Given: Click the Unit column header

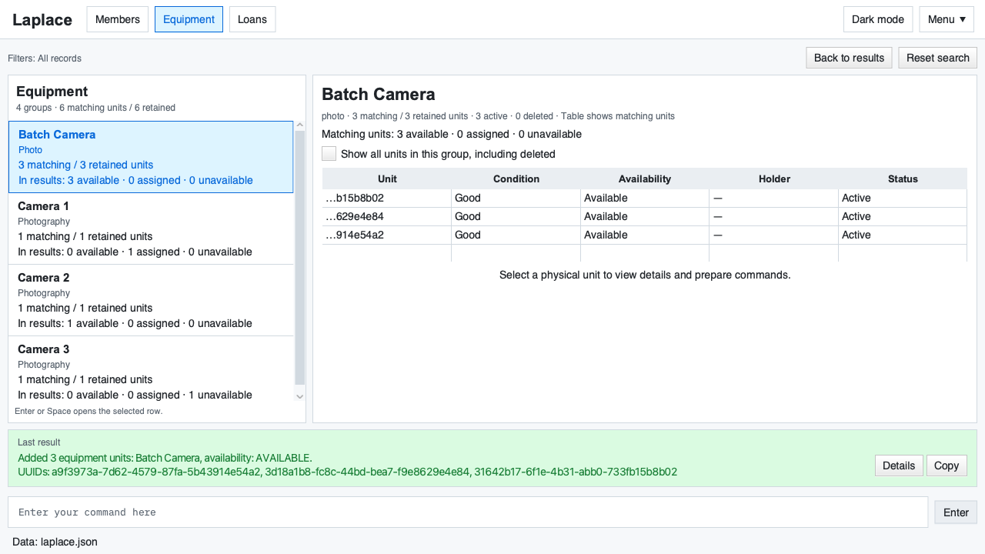Looking at the screenshot, I should (387, 179).
